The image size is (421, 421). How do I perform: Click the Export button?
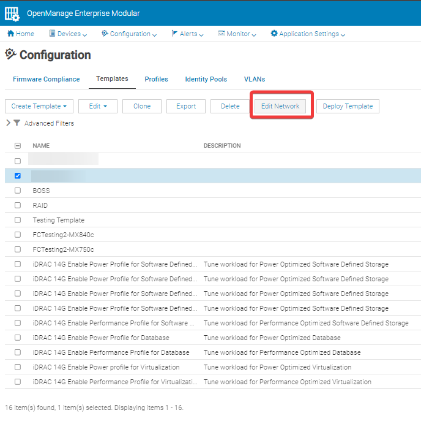pos(186,106)
